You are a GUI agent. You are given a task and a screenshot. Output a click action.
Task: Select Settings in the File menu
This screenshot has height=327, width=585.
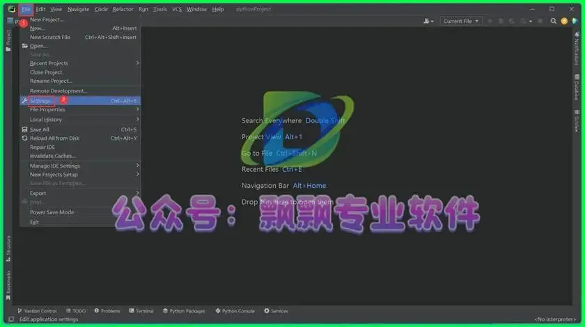tap(80, 101)
